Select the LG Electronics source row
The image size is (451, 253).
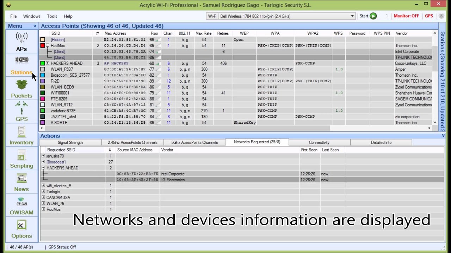[x=242, y=180]
